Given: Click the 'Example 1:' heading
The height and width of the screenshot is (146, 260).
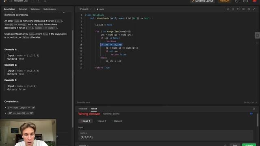Looking at the screenshot, I should pos(11,49).
